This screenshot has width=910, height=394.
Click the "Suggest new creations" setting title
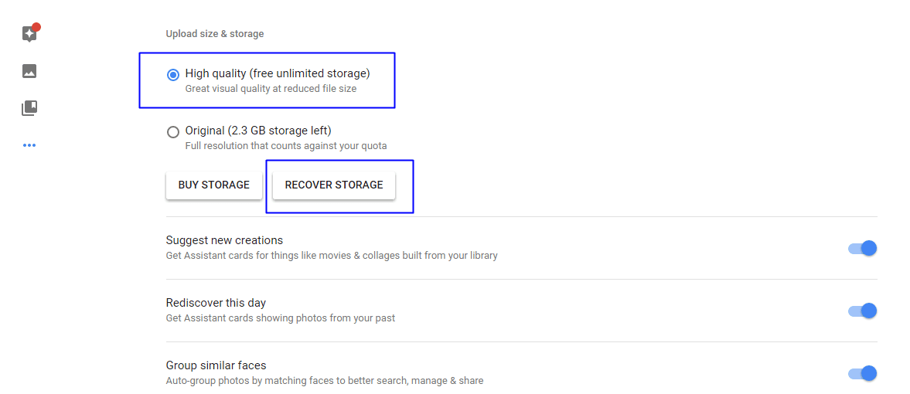click(224, 240)
